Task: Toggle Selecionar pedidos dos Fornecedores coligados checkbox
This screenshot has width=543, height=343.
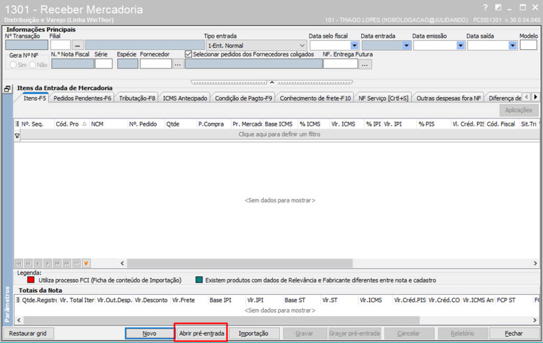Action: pyautogui.click(x=188, y=54)
